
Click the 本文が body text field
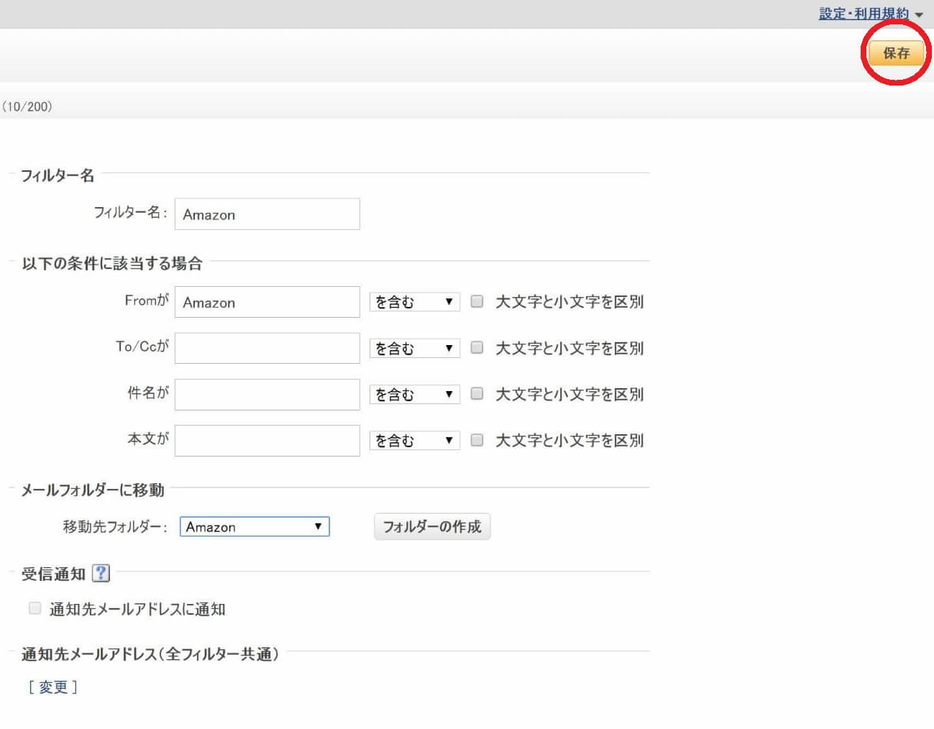click(x=267, y=441)
